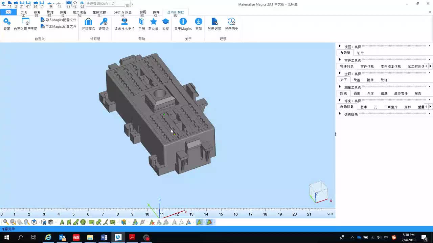Select the 圆形 measurement tab
Screen dimensions: 433x243
pyautogui.click(x=357, y=93)
